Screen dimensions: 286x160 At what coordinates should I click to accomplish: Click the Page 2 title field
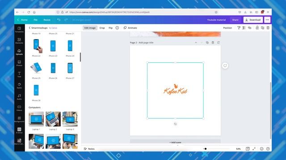pos(142,43)
